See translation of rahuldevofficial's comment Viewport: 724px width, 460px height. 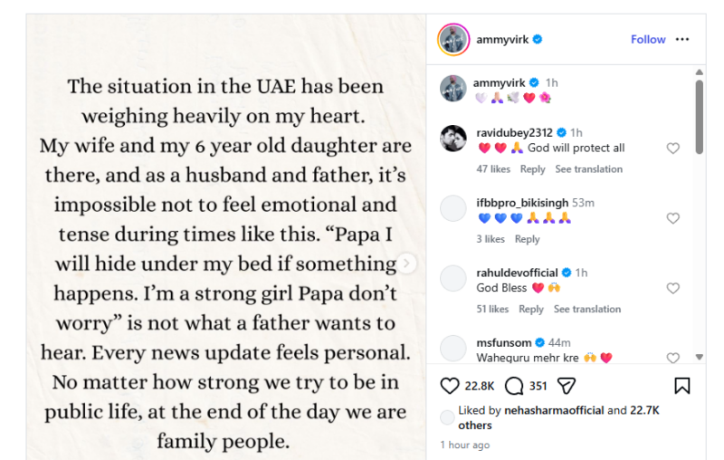(x=587, y=309)
